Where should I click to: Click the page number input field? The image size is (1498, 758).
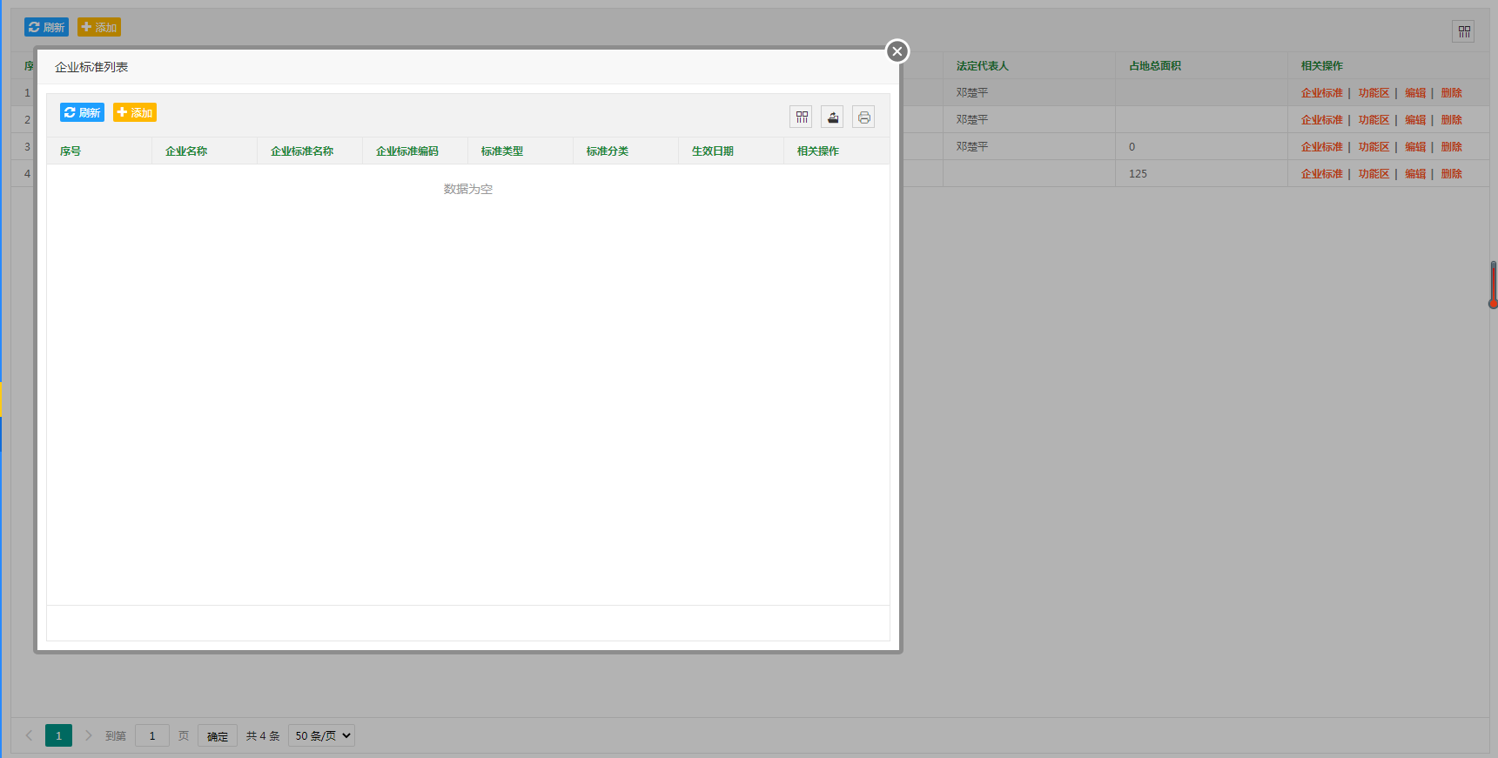[x=152, y=735]
